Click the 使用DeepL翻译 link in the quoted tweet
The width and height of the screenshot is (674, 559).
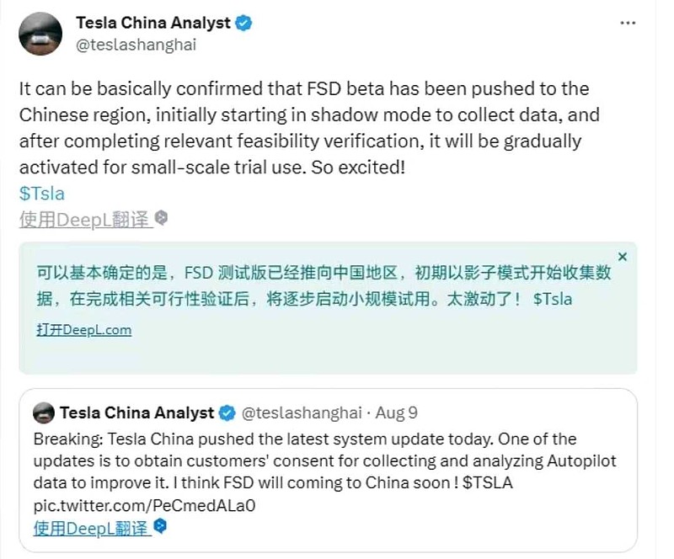[x=92, y=528]
